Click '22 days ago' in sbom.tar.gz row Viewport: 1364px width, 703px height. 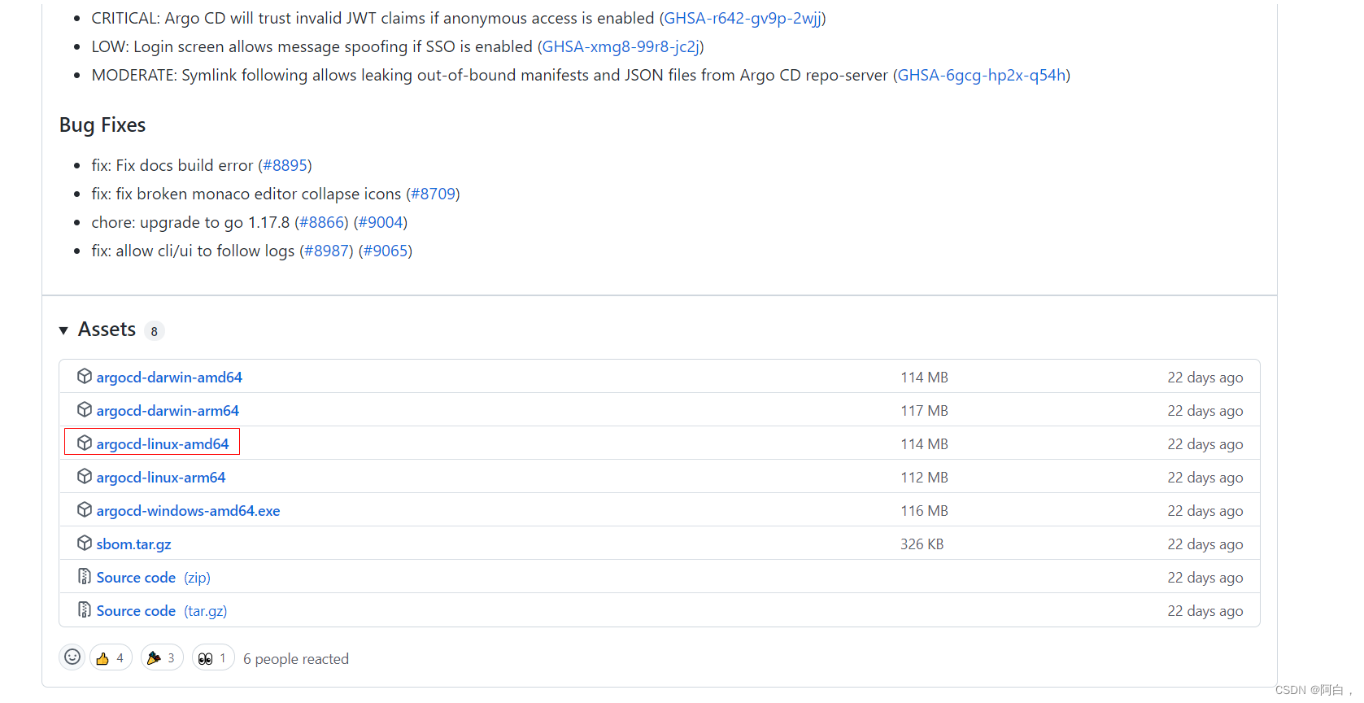pyautogui.click(x=1205, y=544)
